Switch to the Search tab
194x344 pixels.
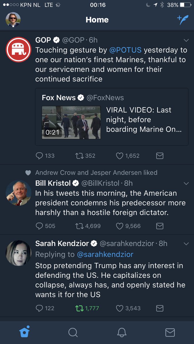tap(73, 332)
